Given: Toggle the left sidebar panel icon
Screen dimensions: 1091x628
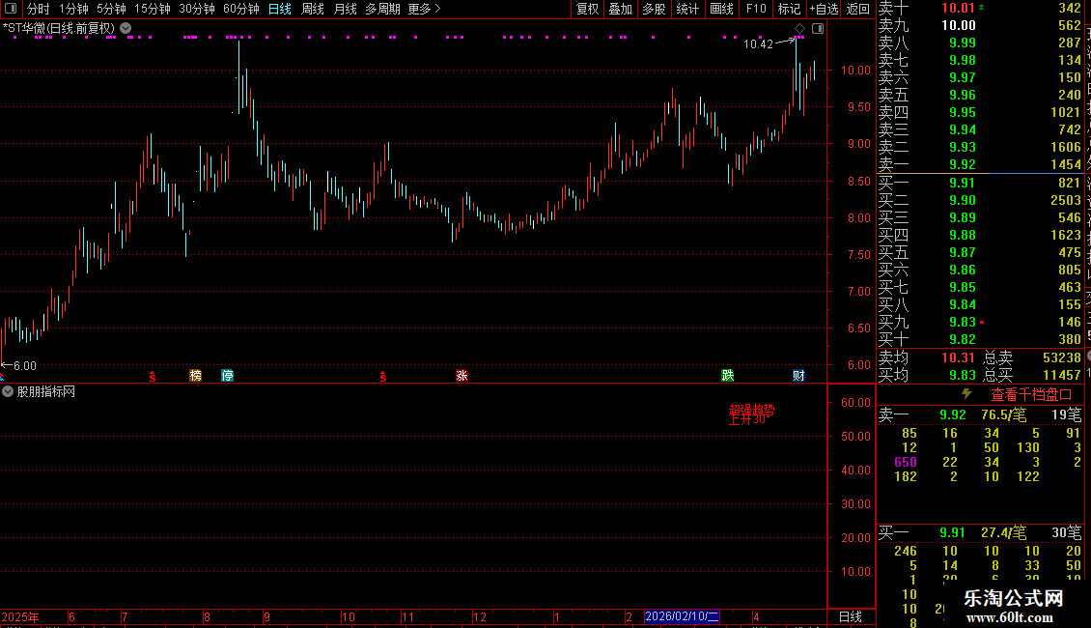Looking at the screenshot, I should point(11,9).
